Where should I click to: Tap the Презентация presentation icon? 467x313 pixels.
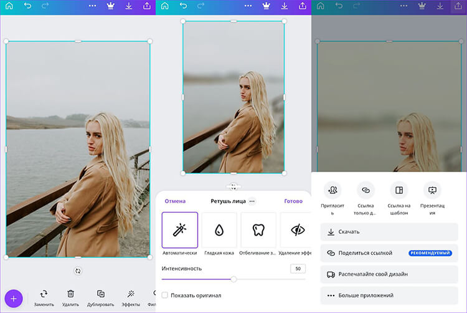pos(432,190)
